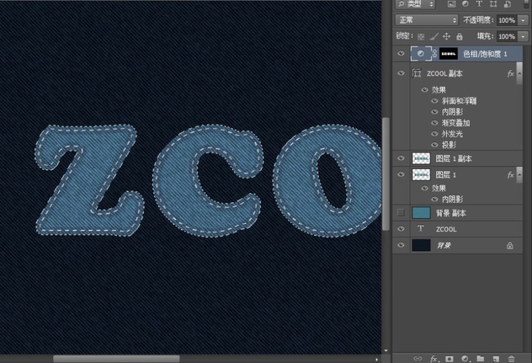Delete layer with the trash icon

point(511,358)
